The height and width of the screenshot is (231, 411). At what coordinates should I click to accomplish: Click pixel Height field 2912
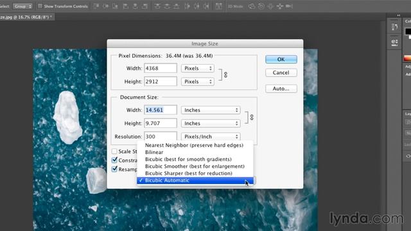161,81
